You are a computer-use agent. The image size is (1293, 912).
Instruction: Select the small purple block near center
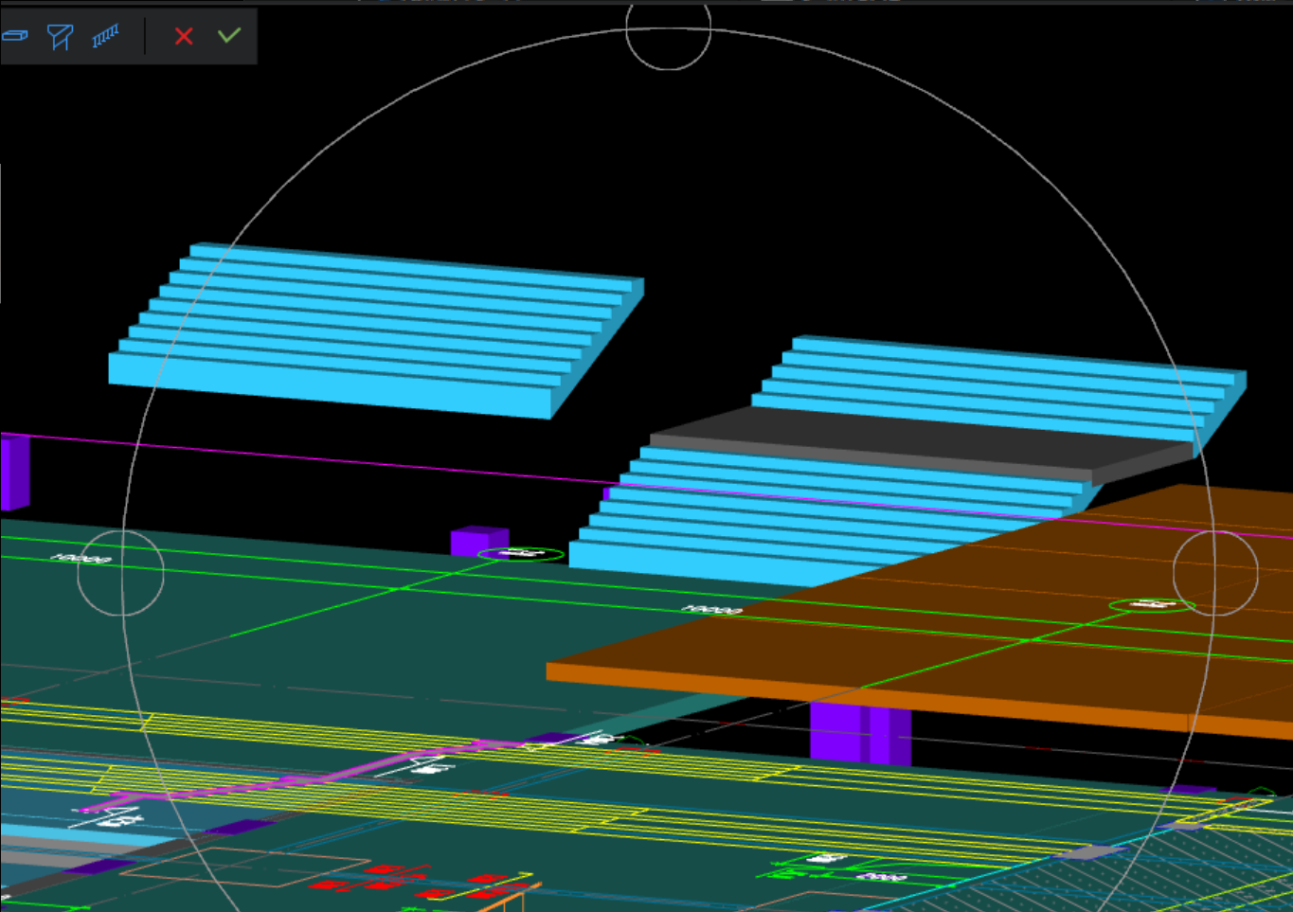point(479,542)
